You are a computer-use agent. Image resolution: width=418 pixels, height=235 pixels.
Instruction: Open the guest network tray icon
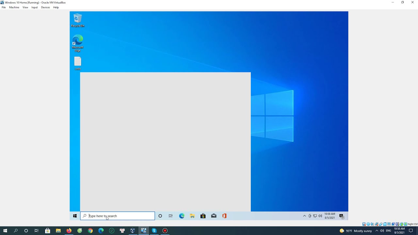(x=315, y=216)
